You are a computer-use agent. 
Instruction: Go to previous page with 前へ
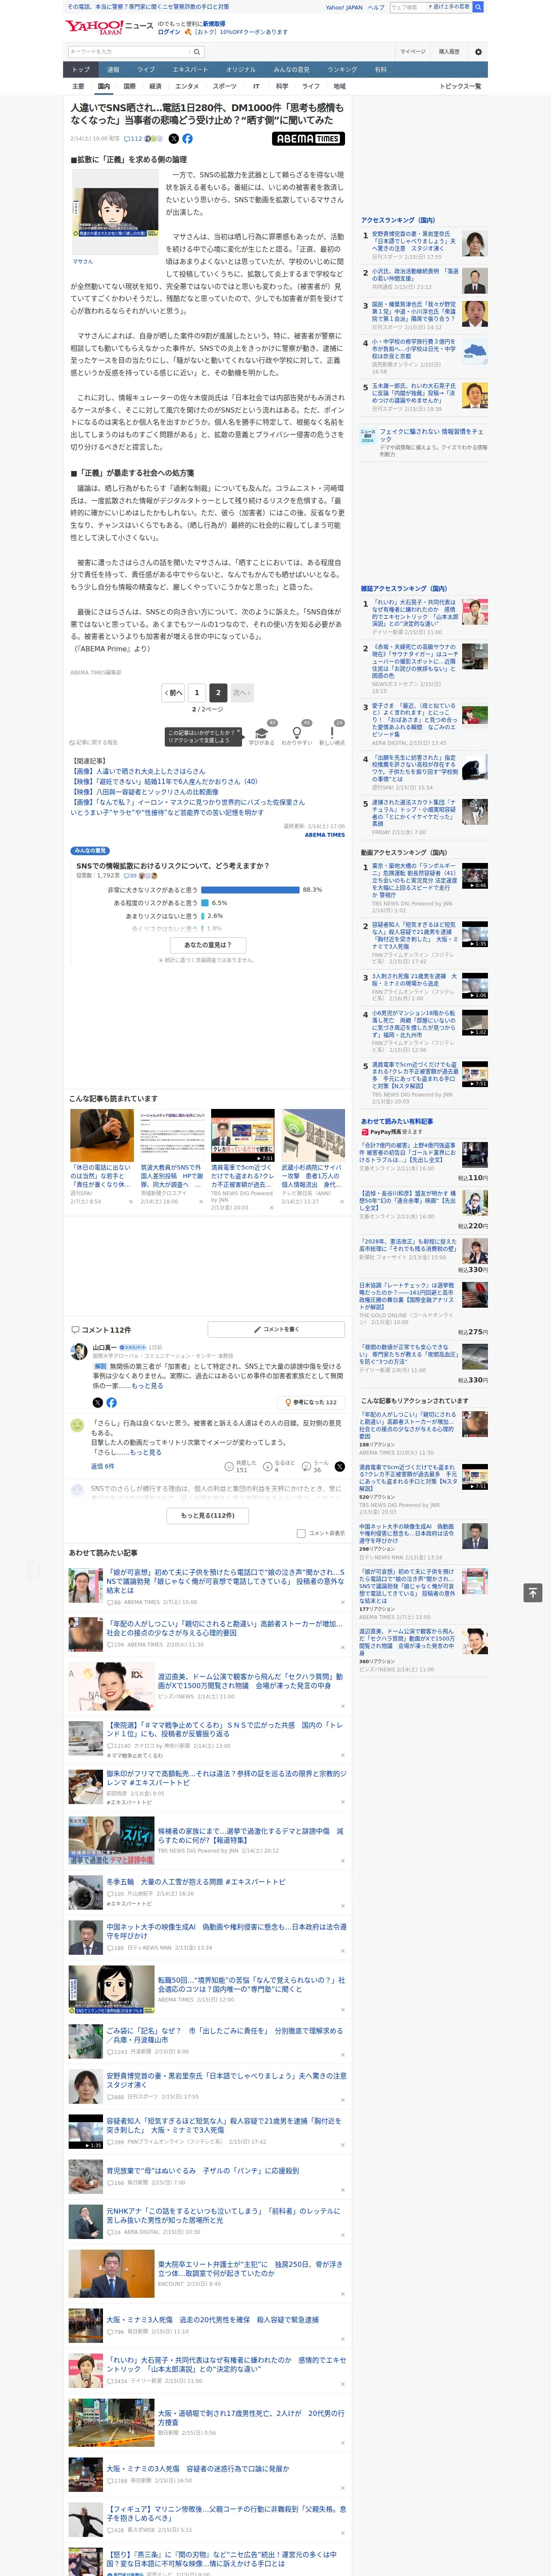(x=173, y=692)
